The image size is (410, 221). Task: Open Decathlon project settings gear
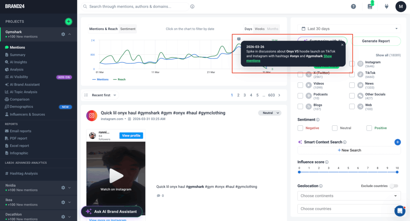pos(63,217)
